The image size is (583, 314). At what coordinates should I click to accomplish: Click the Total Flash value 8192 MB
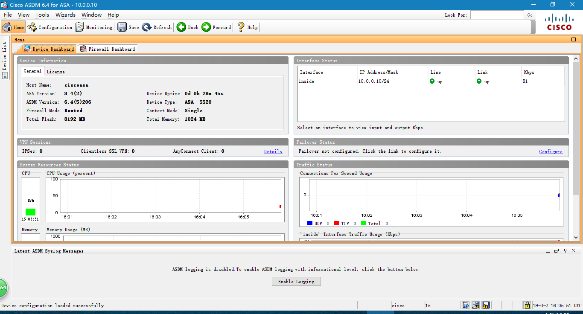[75, 119]
